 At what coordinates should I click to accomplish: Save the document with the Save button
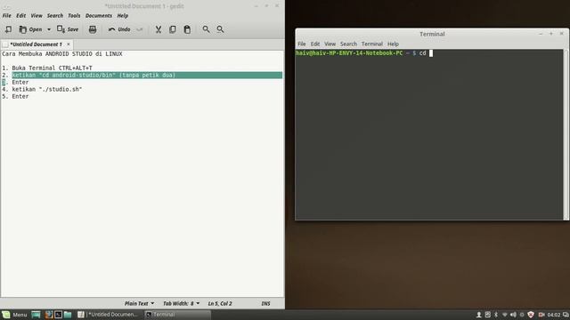[x=68, y=29]
